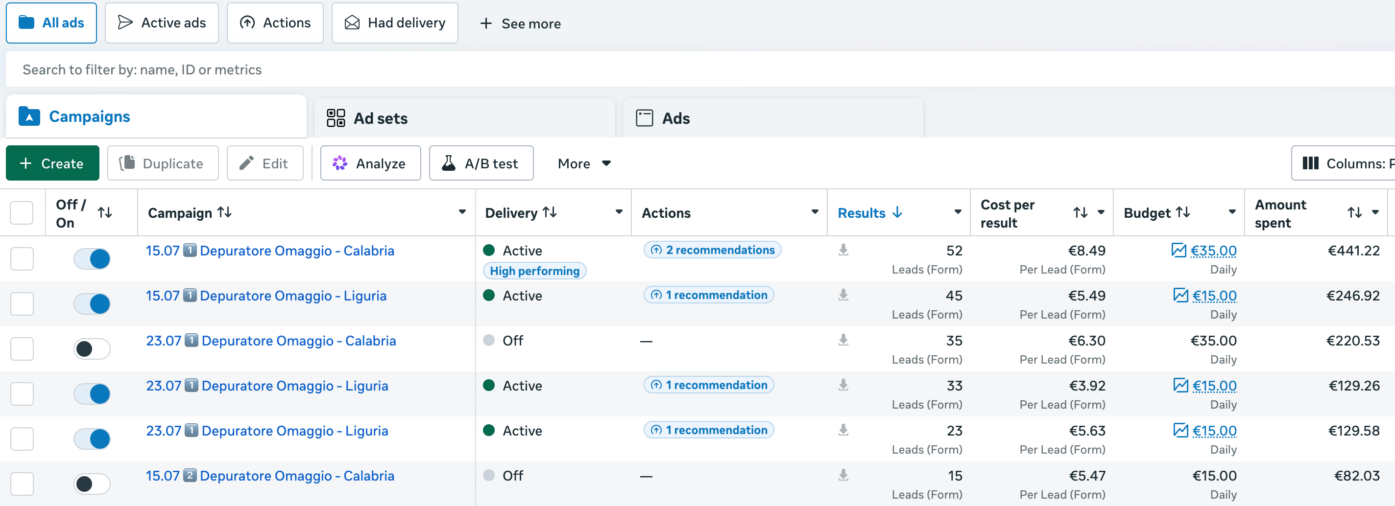Click the green Create button

point(52,163)
